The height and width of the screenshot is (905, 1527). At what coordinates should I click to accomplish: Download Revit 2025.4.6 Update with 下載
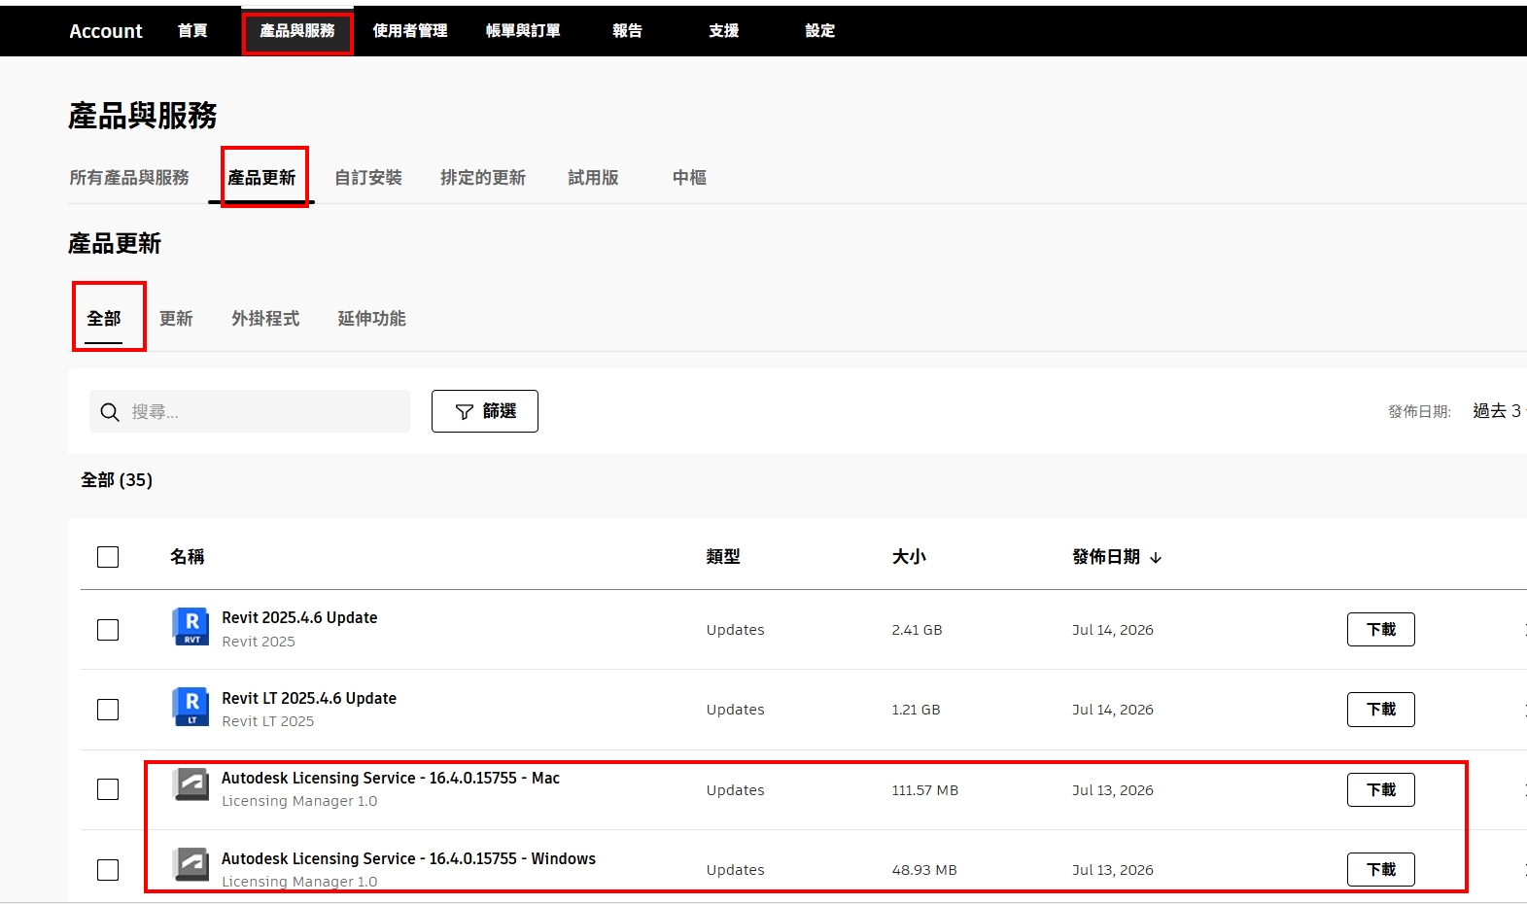pyautogui.click(x=1381, y=630)
